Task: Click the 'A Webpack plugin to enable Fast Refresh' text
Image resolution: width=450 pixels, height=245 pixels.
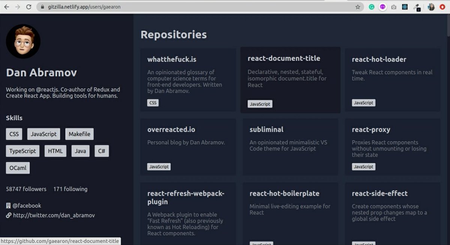Action: point(185,224)
